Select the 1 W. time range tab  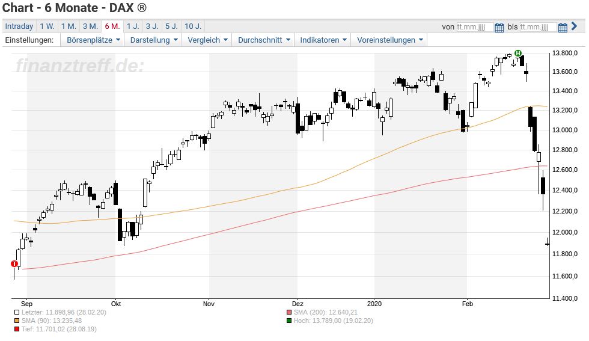(x=47, y=26)
